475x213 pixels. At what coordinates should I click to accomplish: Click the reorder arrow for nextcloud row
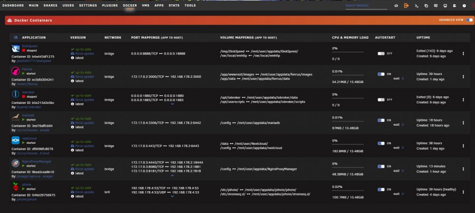[x=463, y=146]
